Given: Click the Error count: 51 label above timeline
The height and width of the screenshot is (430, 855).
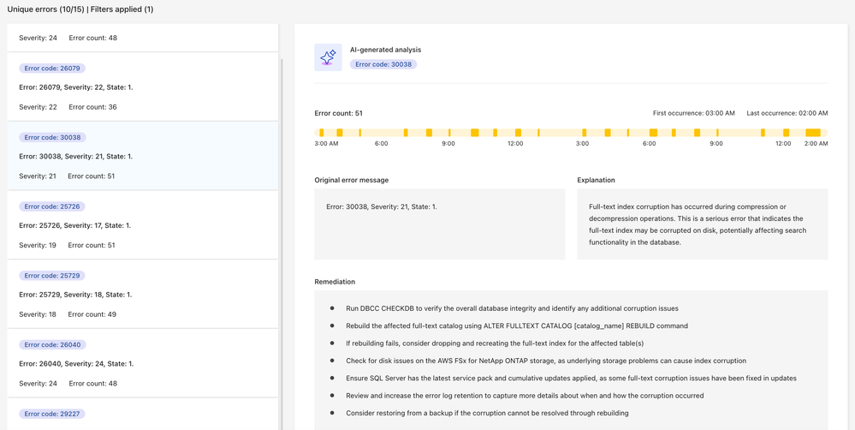Looking at the screenshot, I should pos(338,113).
